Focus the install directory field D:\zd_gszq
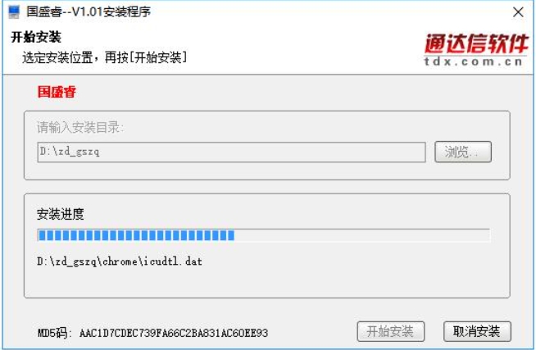 [231, 152]
